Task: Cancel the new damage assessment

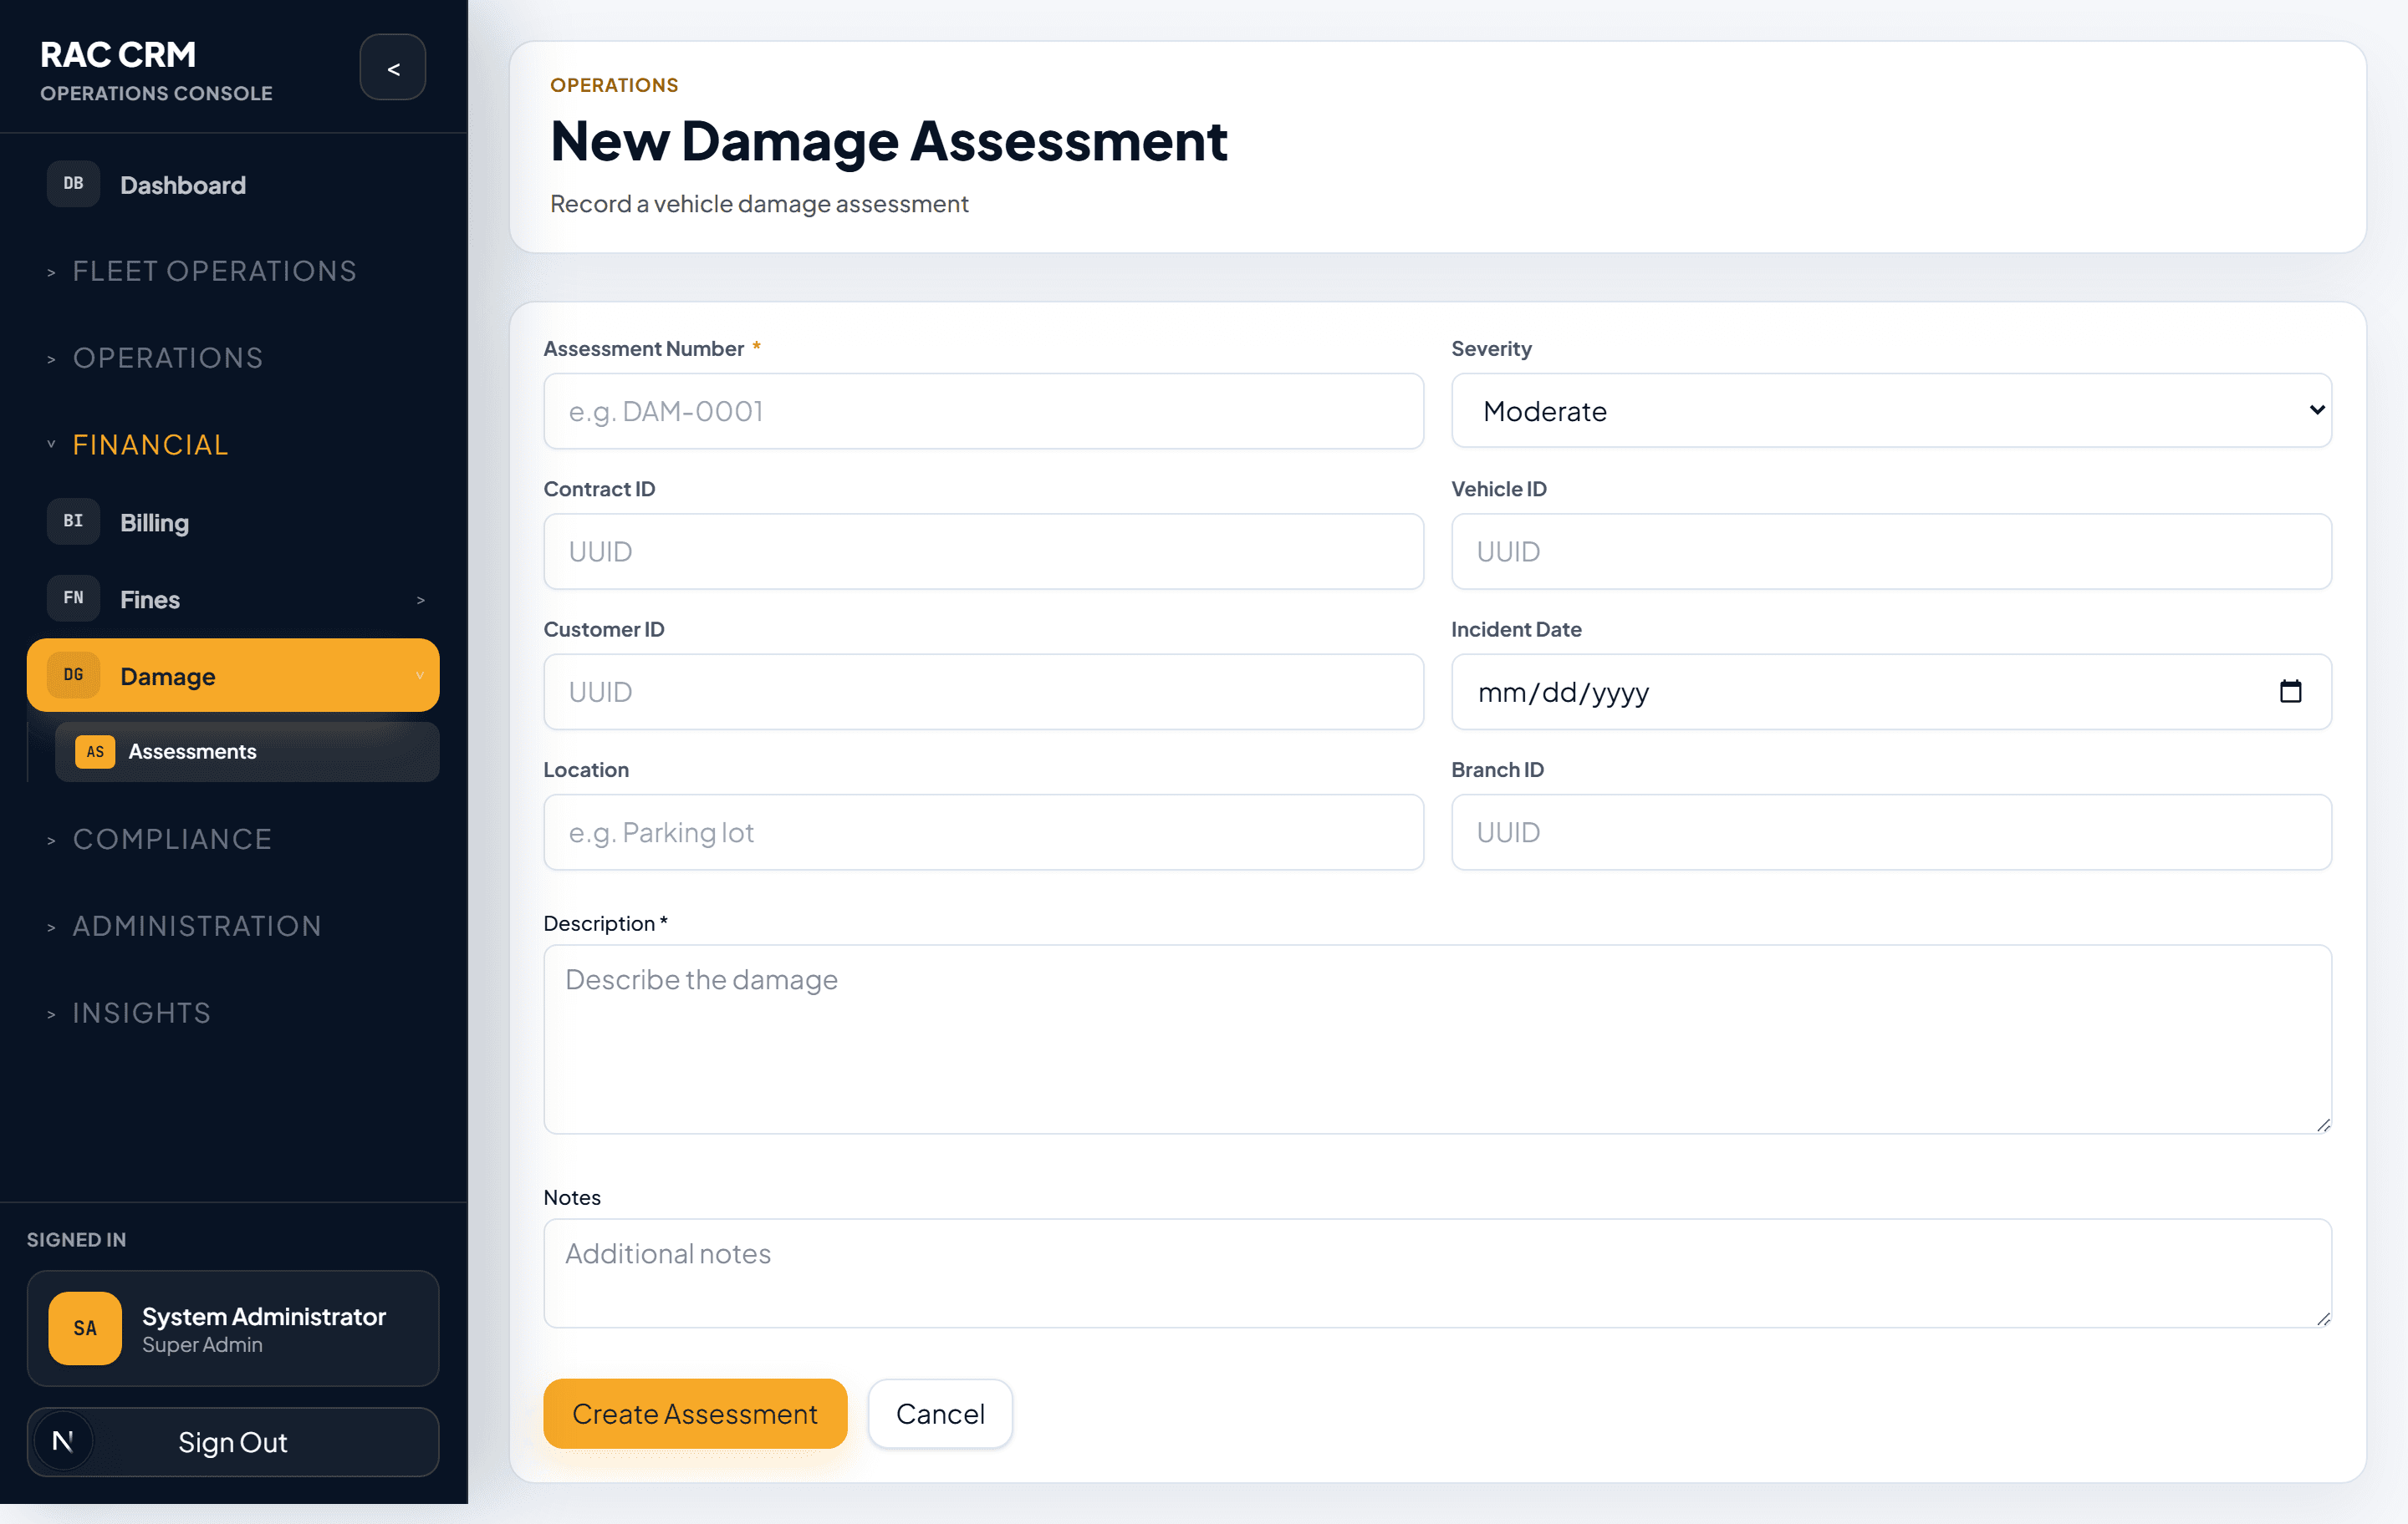Action: point(940,1413)
